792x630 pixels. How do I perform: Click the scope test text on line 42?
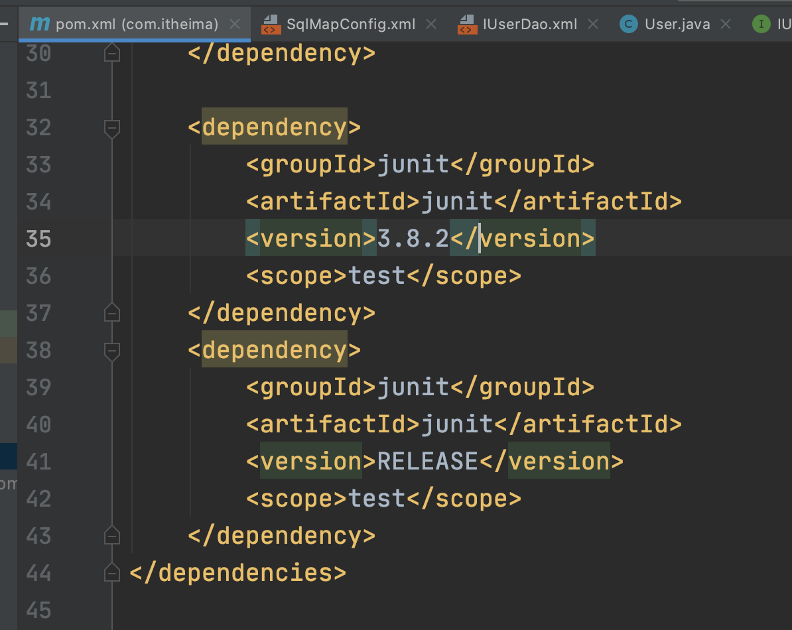pos(377,498)
